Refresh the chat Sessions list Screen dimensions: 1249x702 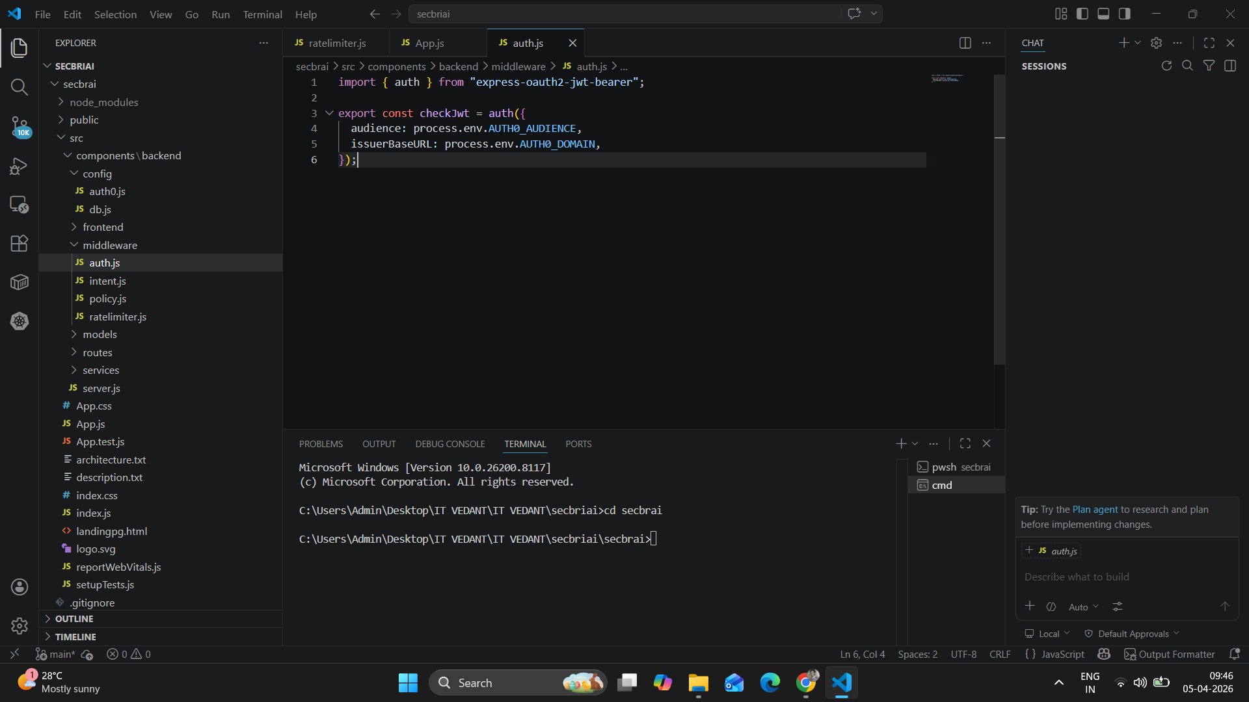1166,66
